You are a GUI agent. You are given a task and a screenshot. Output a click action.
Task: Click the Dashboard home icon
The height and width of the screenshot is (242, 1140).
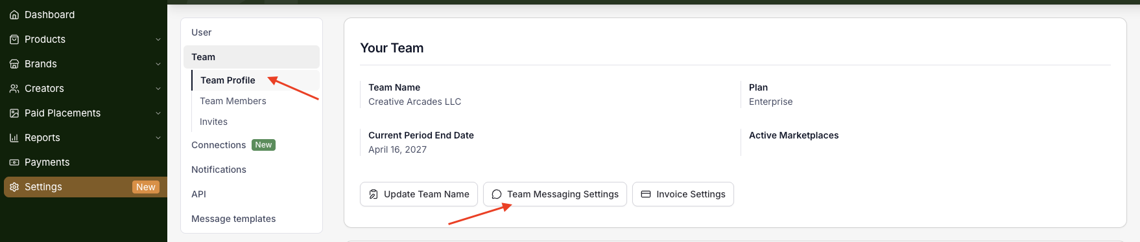pyautogui.click(x=14, y=15)
